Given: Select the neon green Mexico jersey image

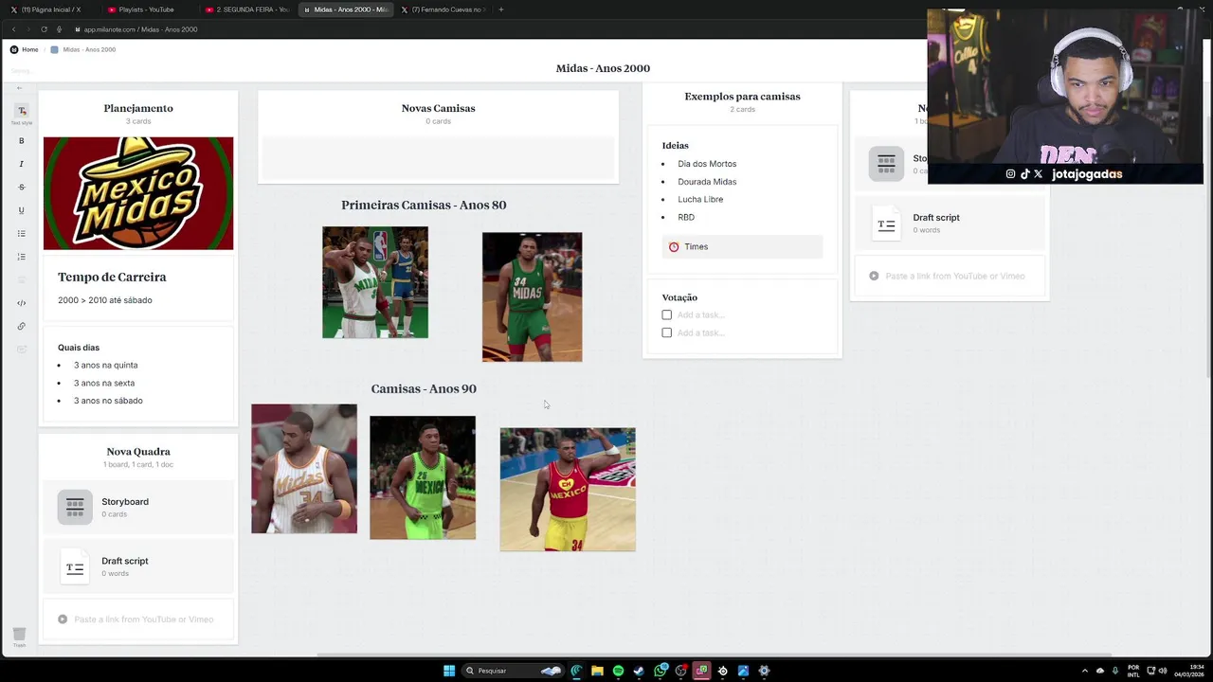Looking at the screenshot, I should [423, 477].
